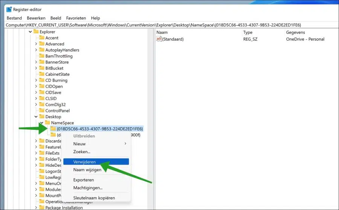Click the NameSpace folder icon

(47, 123)
